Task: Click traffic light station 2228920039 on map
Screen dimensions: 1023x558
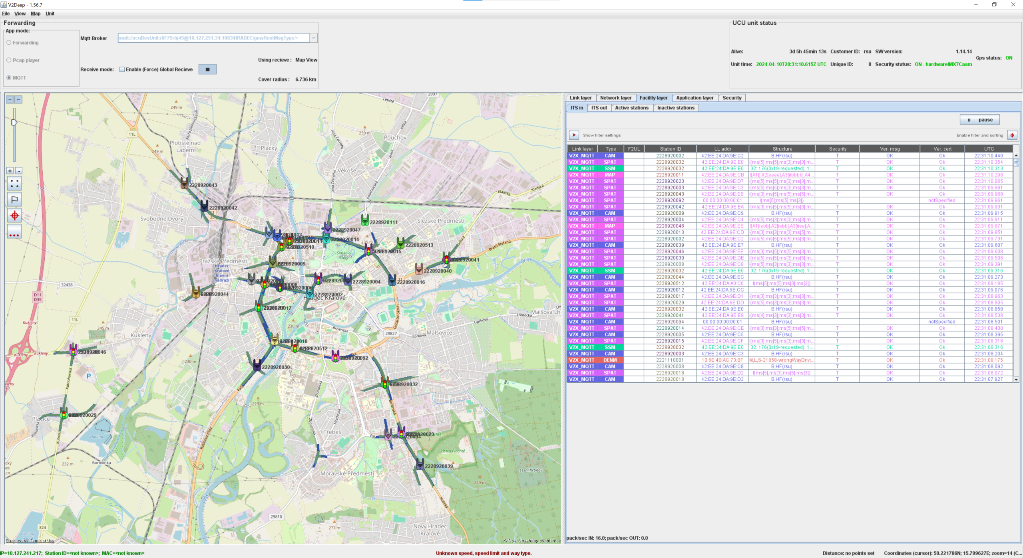Action: pyautogui.click(x=420, y=464)
